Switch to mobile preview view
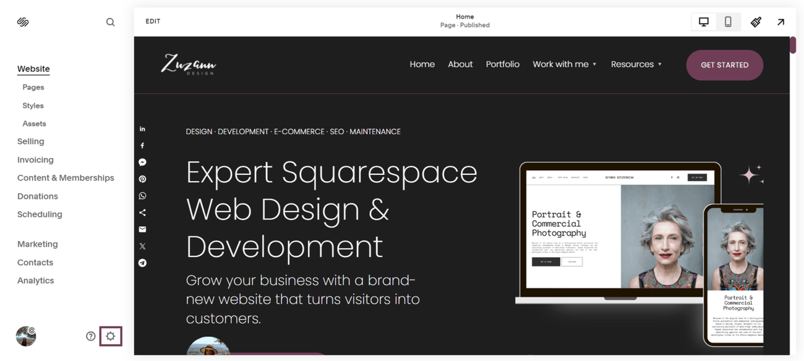The width and height of the screenshot is (804, 361). tap(728, 22)
